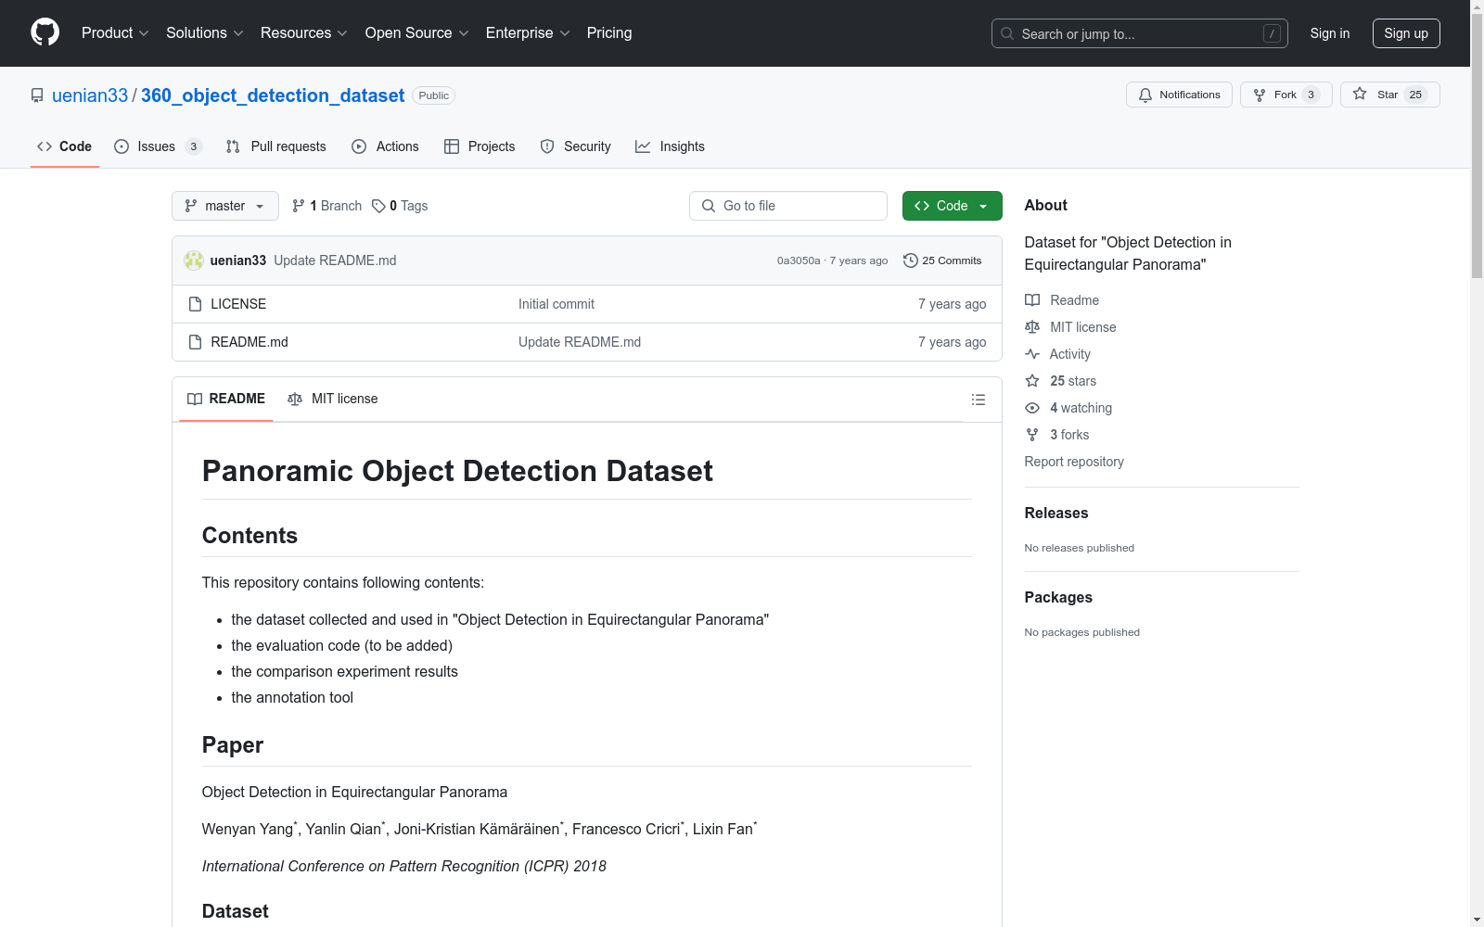Open the green Code dropdown button

952,206
